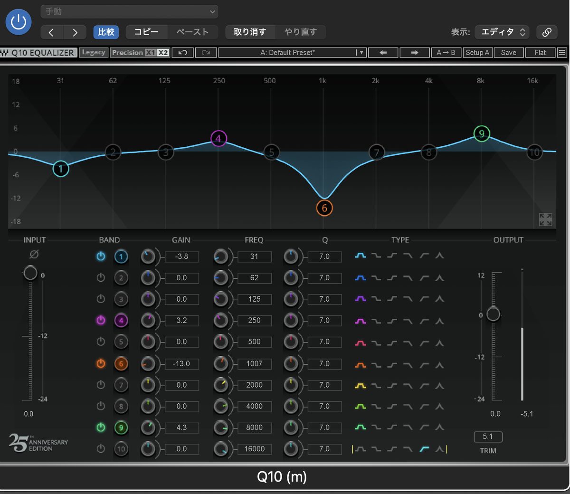Click the Save button

coord(509,53)
